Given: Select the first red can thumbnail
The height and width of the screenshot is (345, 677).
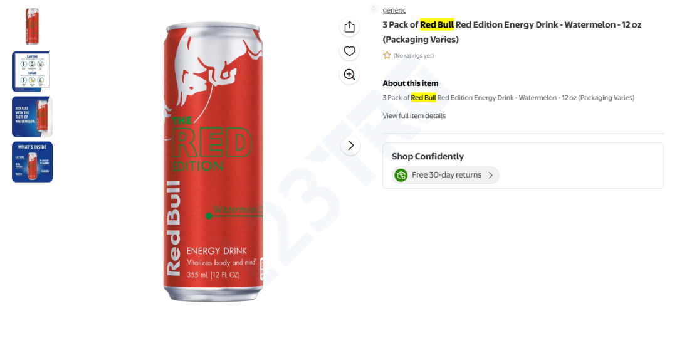Looking at the screenshot, I should (x=33, y=26).
